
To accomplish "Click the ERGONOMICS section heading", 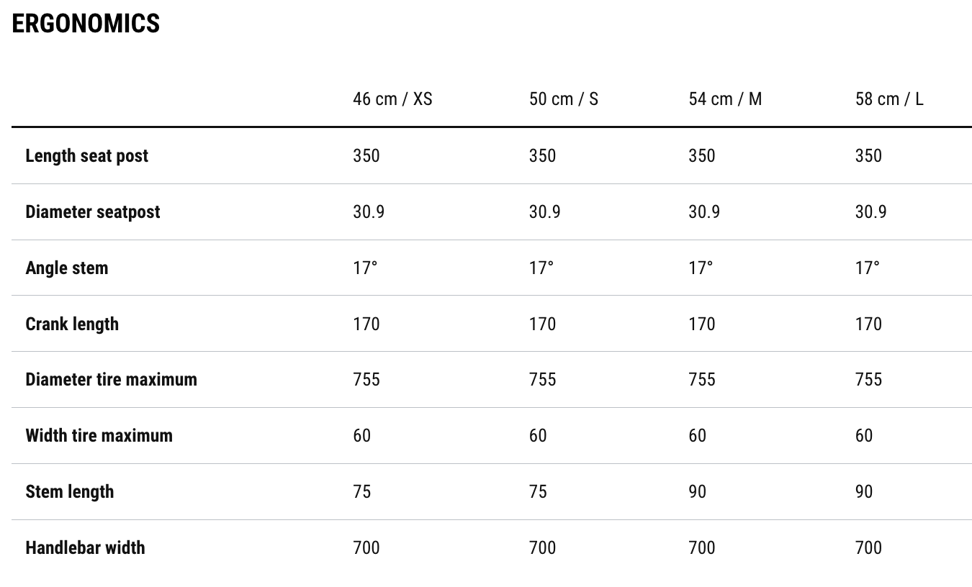I will (86, 23).
